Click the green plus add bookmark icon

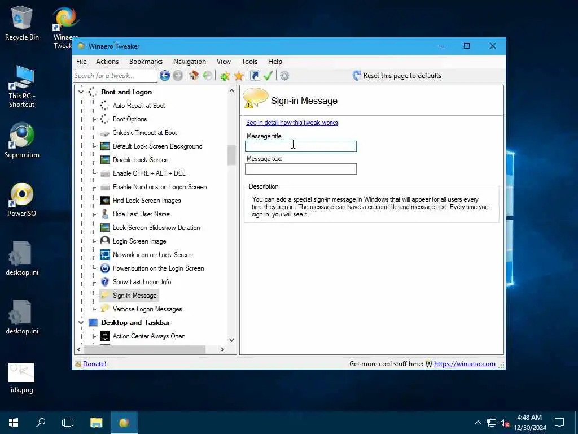[225, 76]
